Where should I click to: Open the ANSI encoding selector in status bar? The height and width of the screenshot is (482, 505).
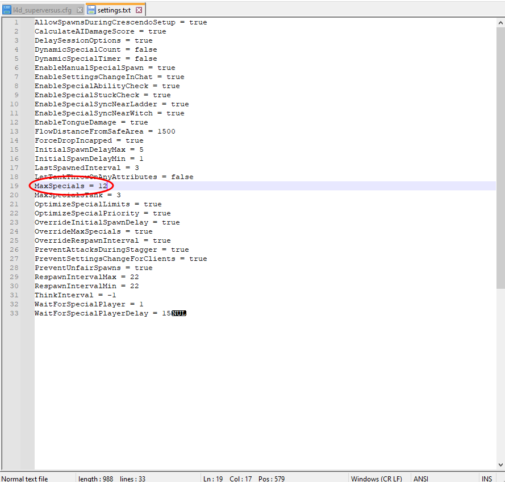click(x=421, y=479)
